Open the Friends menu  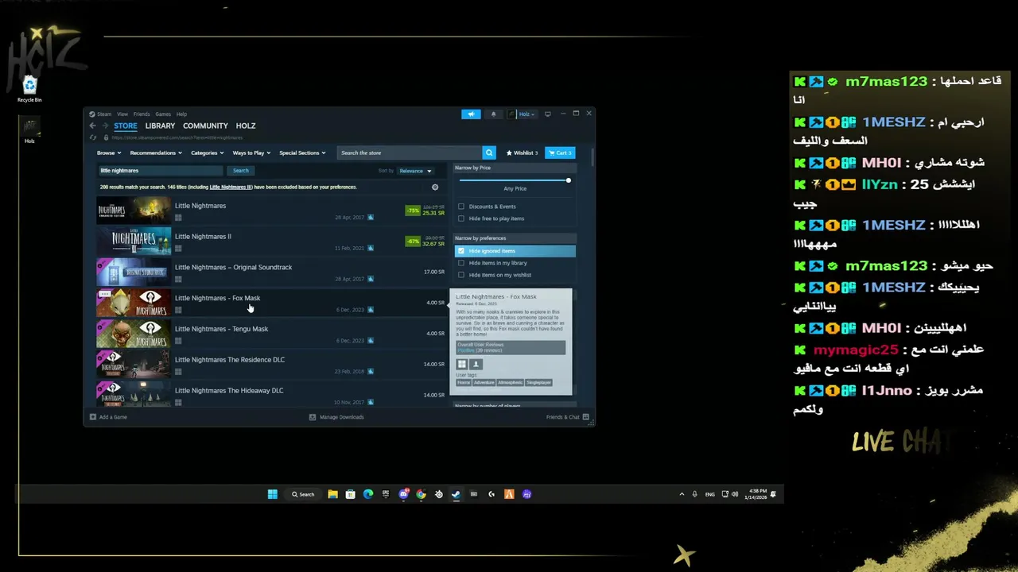(142, 114)
